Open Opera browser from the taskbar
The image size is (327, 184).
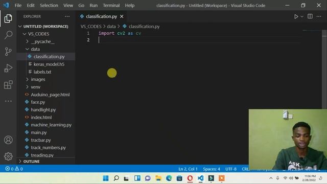click(190, 178)
